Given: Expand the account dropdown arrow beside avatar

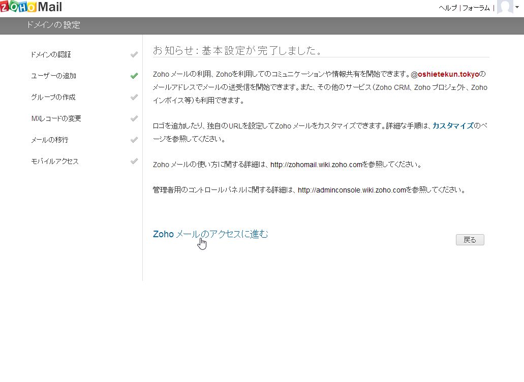Looking at the screenshot, I should pyautogui.click(x=517, y=7).
